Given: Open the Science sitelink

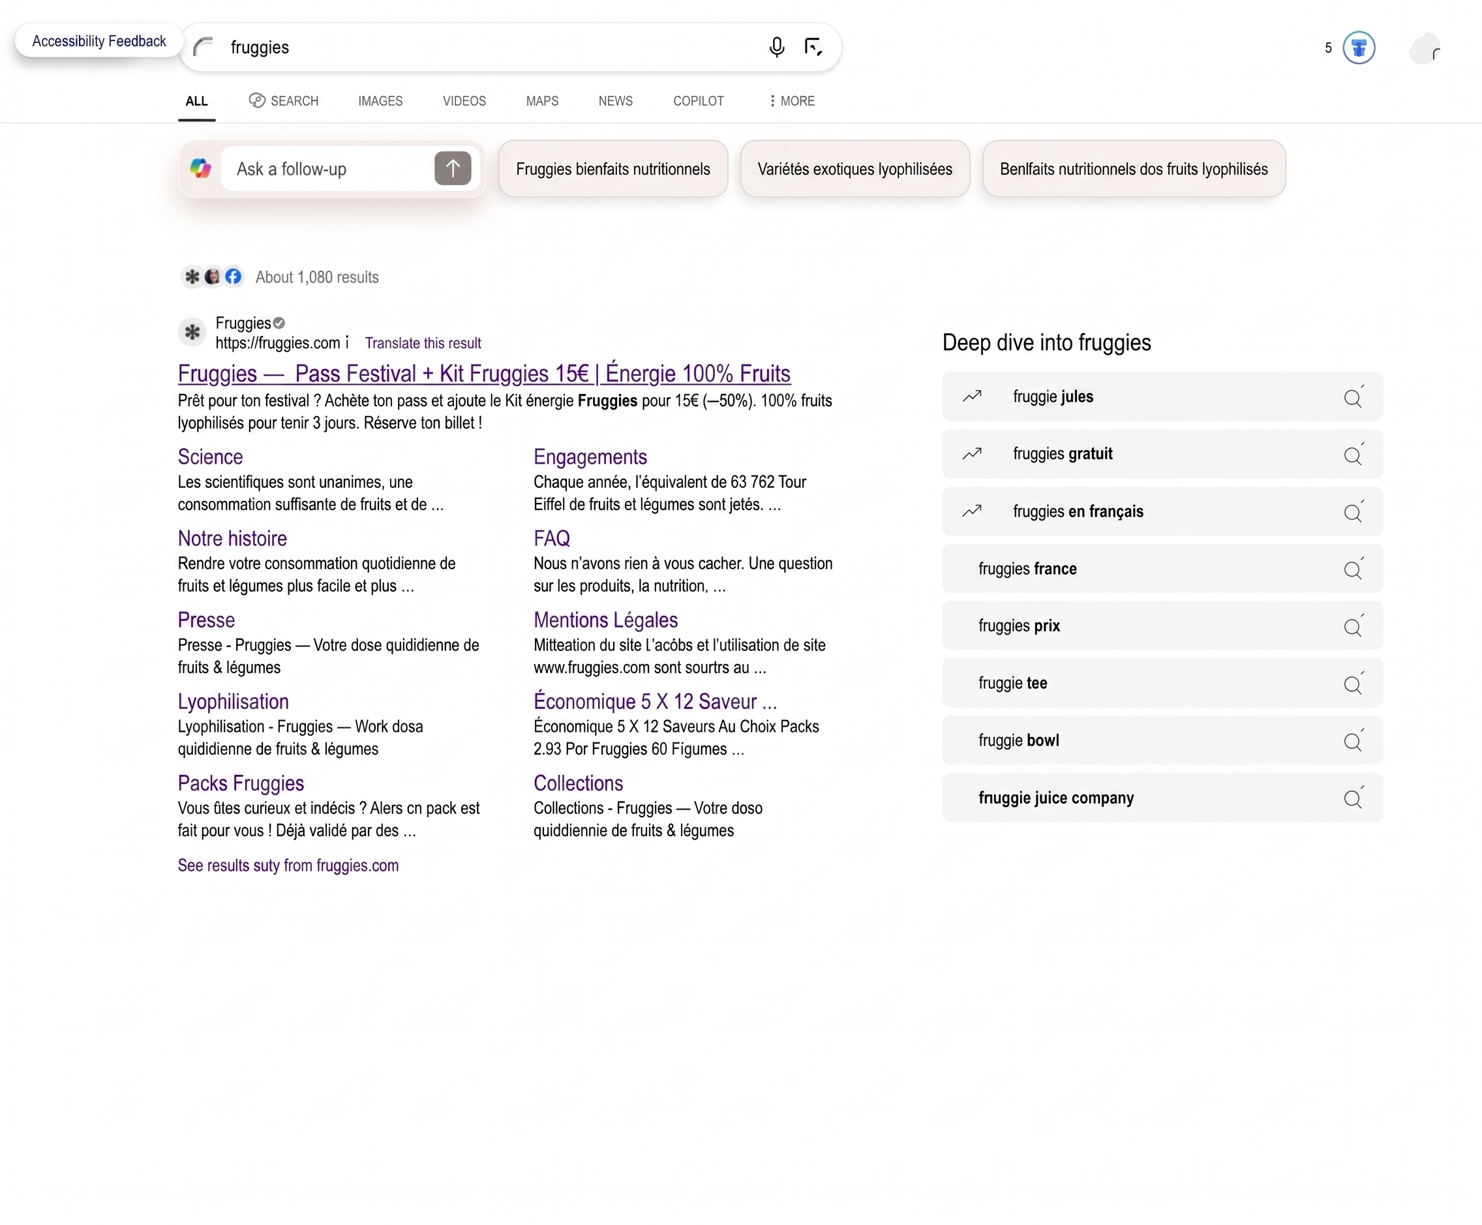Looking at the screenshot, I should point(210,457).
